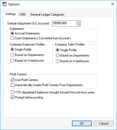Switch to the 1099 tab

tap(22, 14)
